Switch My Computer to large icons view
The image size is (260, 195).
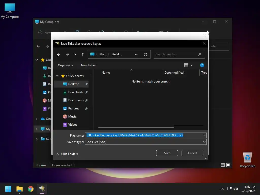pos(228,165)
